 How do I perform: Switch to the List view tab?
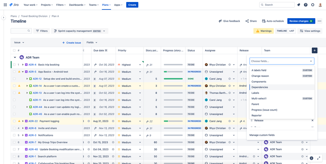[292, 31]
